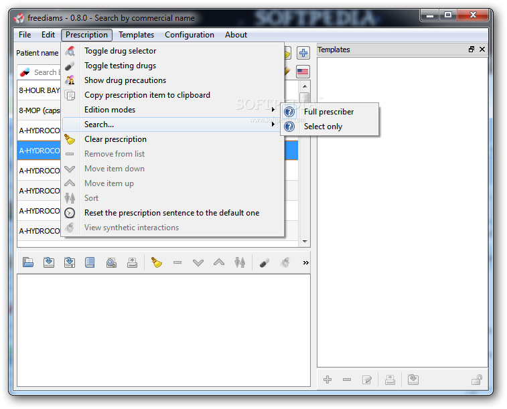Select the 8-HOUR BAY drug row
This screenshot has height=409, width=507.
pyautogui.click(x=39, y=90)
